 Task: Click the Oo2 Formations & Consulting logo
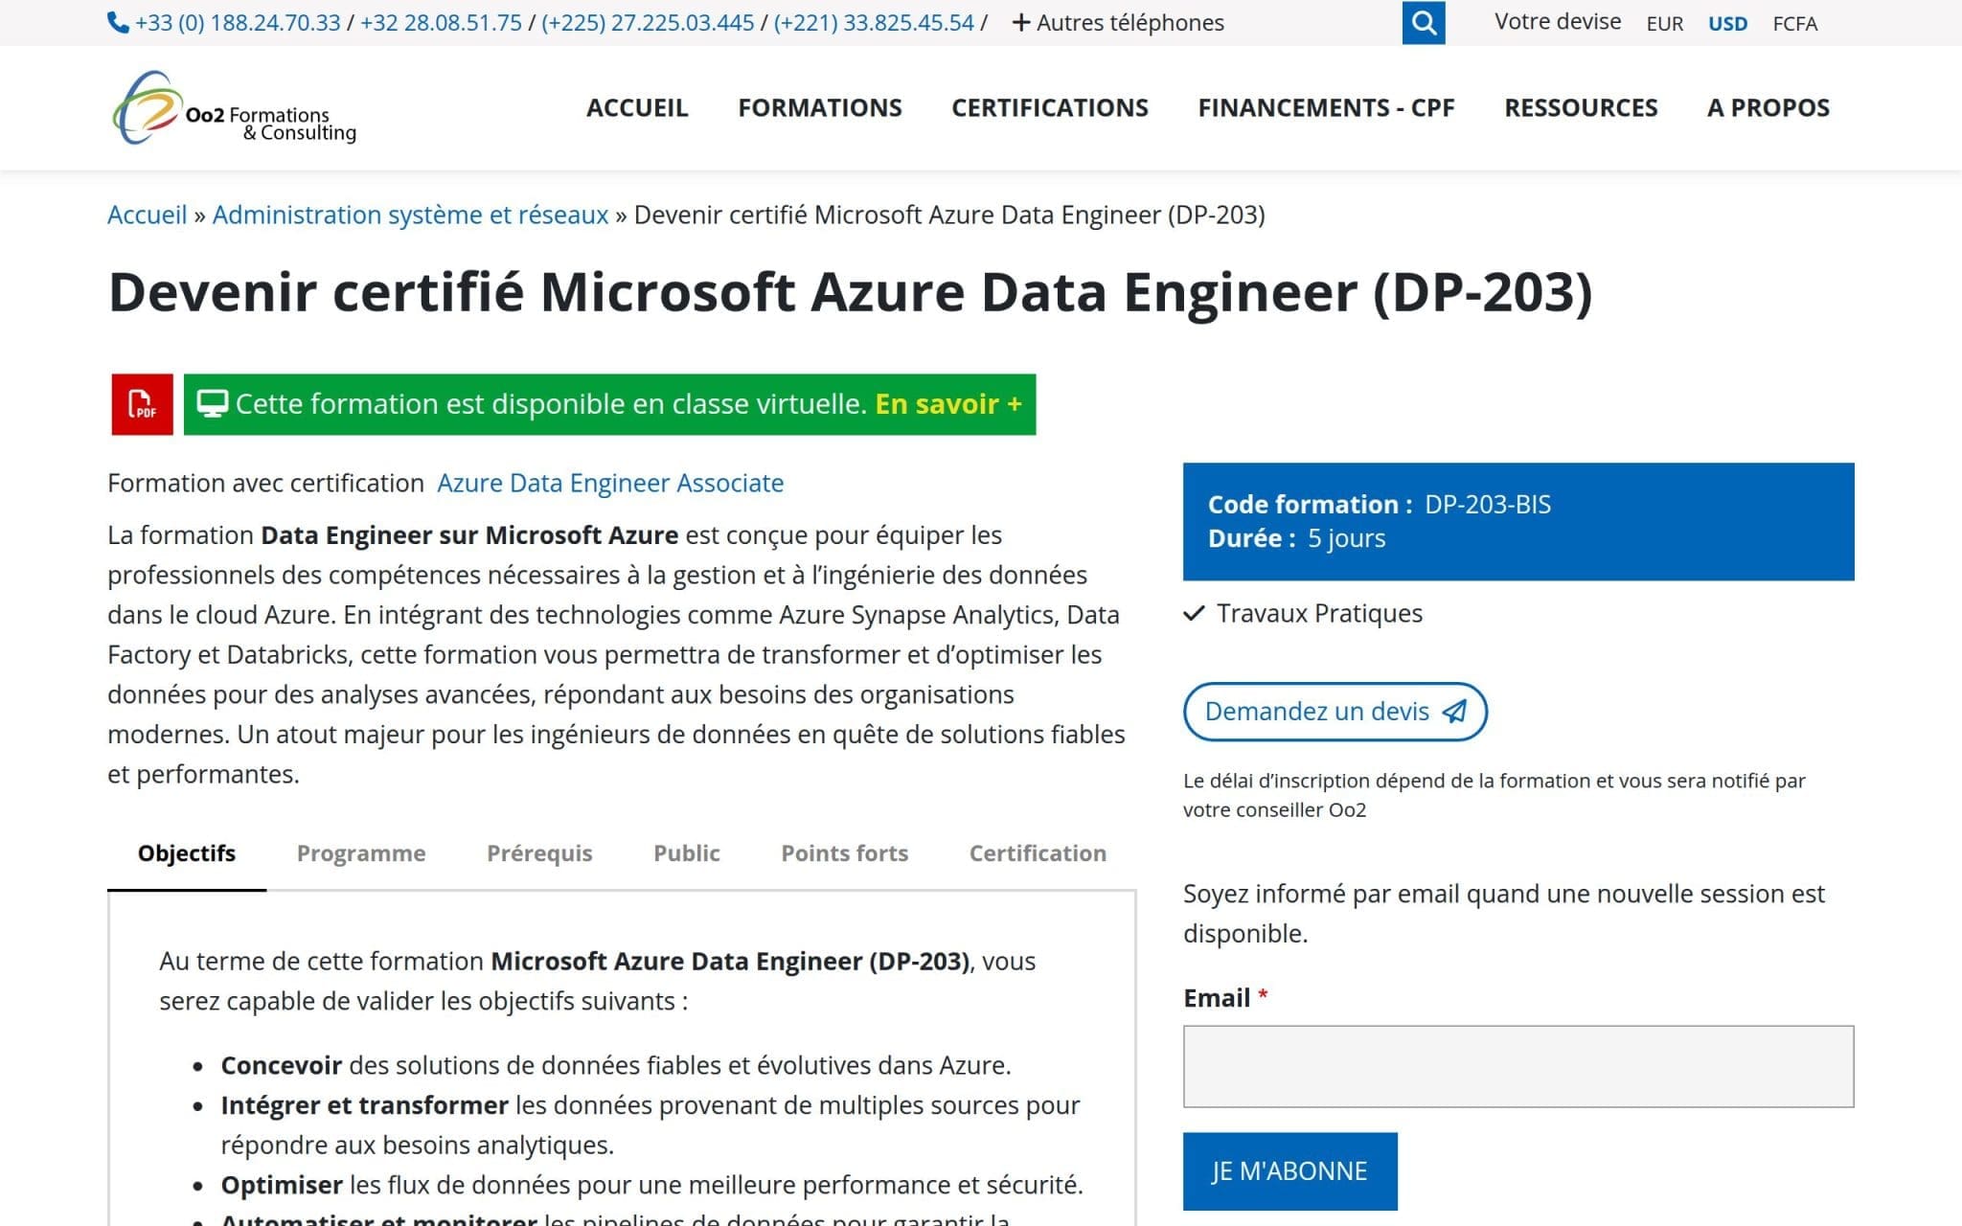pyautogui.click(x=234, y=108)
